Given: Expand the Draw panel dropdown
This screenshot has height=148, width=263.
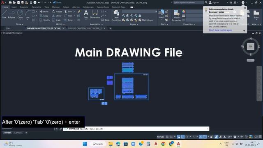Looking at the screenshot, I should click(20, 24).
